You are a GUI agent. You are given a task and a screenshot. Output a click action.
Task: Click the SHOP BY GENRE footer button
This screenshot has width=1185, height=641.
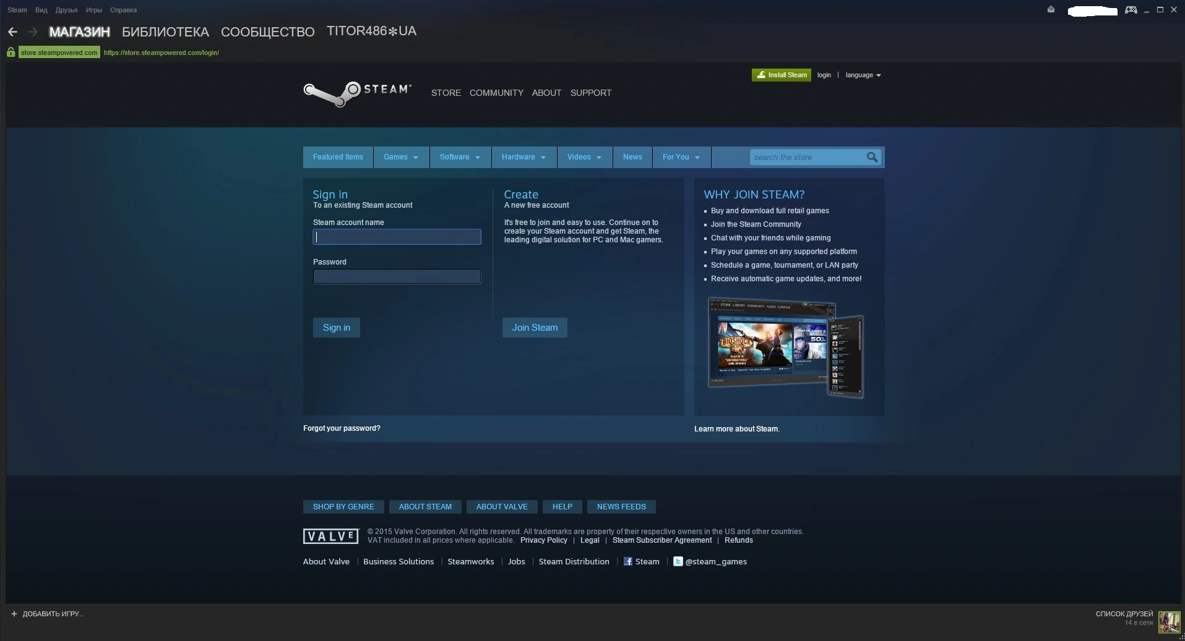(x=343, y=507)
